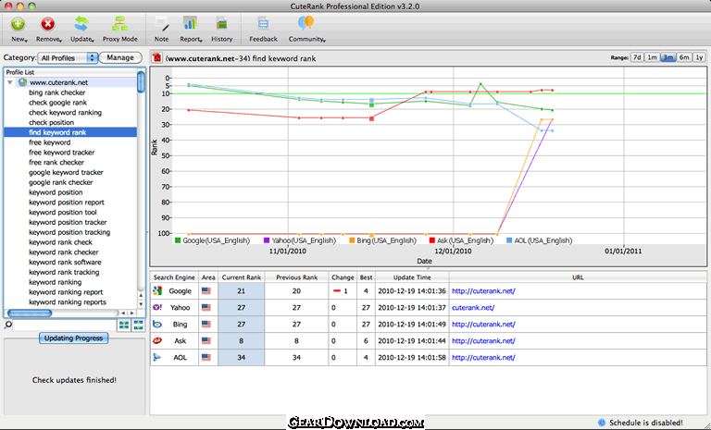This screenshot has height=430, width=711.
Task: Select keyword 'bing rank checker'
Action: (x=57, y=92)
